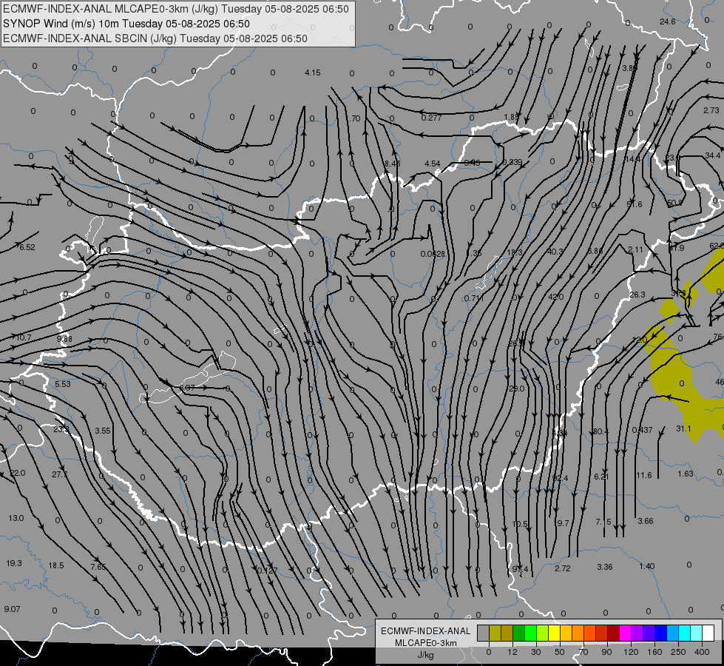Pick the dark green legend swatch after 12
This screenshot has width=724, height=666.
pyautogui.click(x=519, y=633)
